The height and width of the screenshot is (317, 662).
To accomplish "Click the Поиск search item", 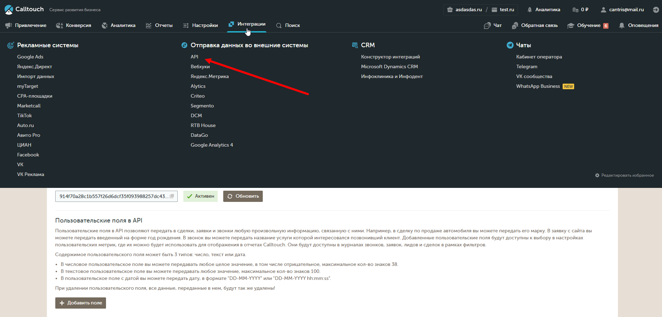I will (x=288, y=25).
